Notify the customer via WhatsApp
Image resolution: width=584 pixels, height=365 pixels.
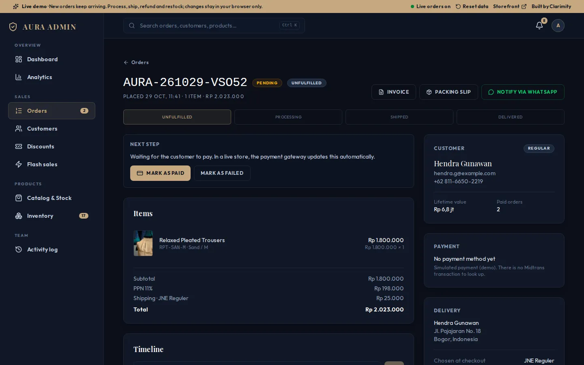tap(523, 92)
